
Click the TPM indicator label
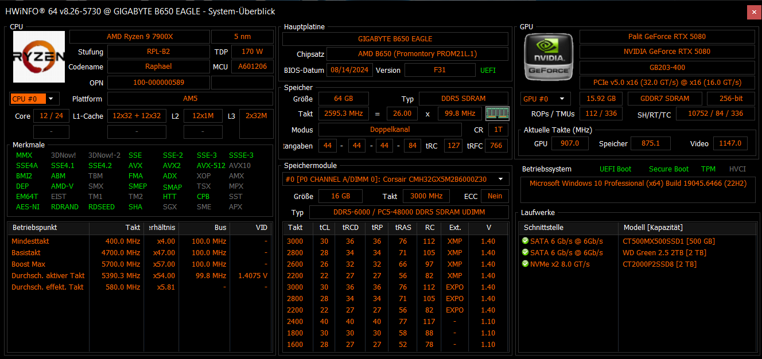tap(708, 169)
